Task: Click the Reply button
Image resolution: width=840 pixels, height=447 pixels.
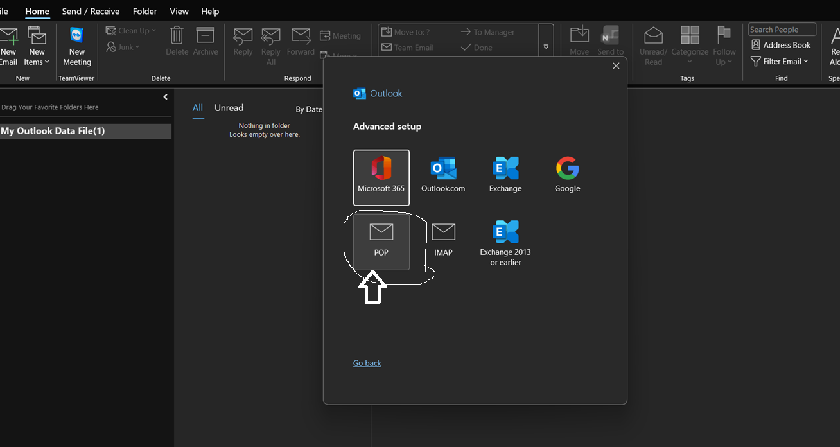Action: pos(243,42)
